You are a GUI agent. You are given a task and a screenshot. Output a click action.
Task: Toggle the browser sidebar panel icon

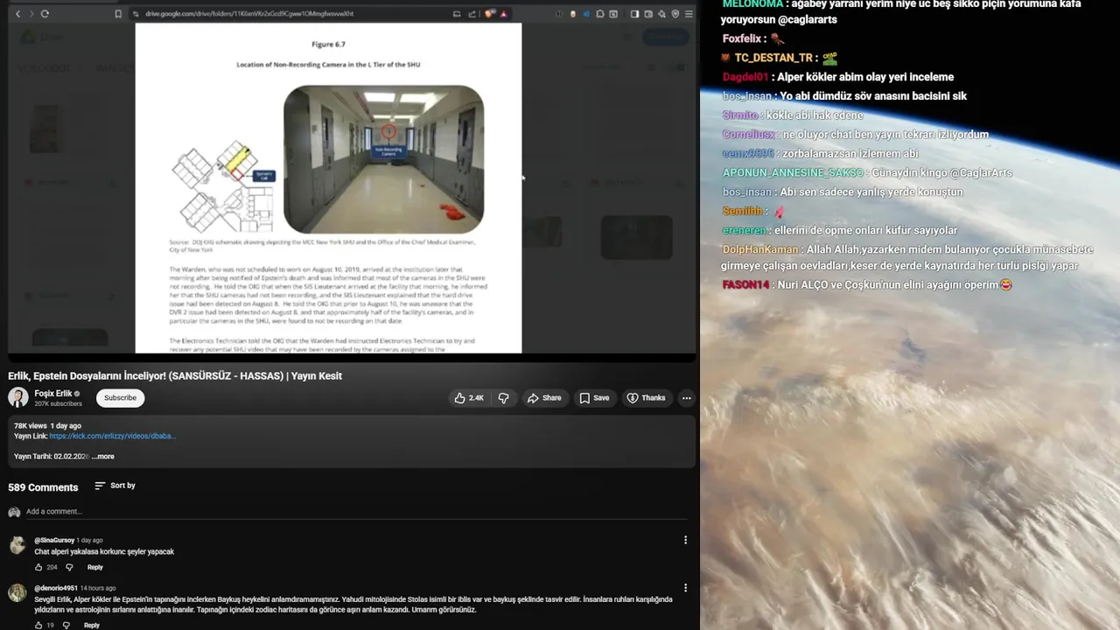tap(634, 14)
